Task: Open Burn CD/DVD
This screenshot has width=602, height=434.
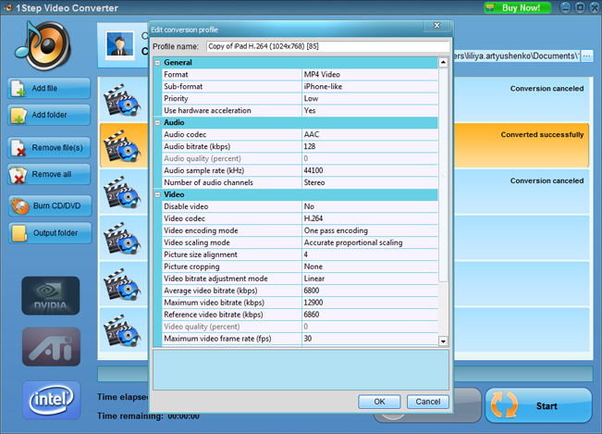Action: coord(50,205)
